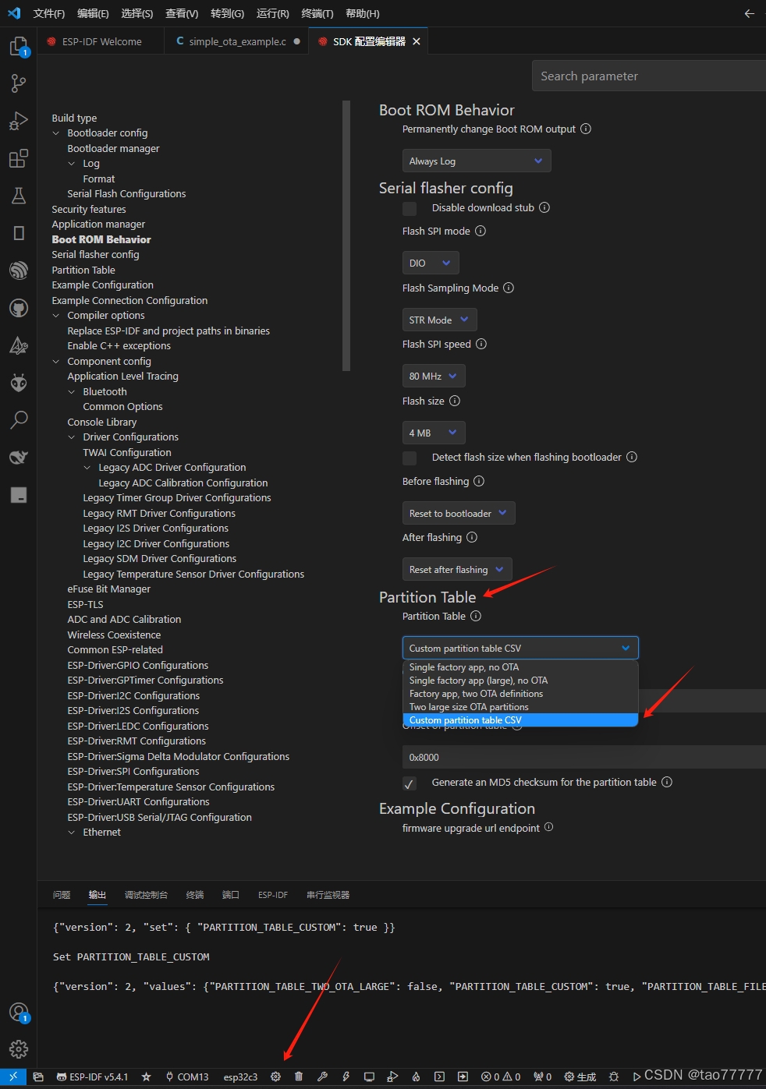Screen dimensions: 766x1089
Task: Open the Reset to bootloader dropdown
Action: click(x=459, y=513)
